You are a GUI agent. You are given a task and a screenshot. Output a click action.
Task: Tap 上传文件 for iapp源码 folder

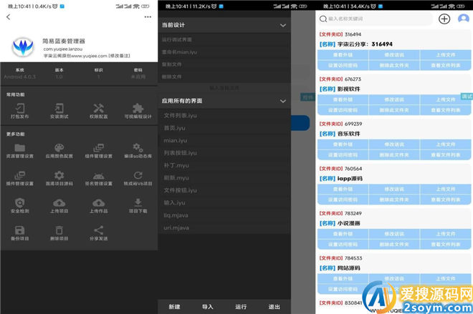[x=446, y=189]
